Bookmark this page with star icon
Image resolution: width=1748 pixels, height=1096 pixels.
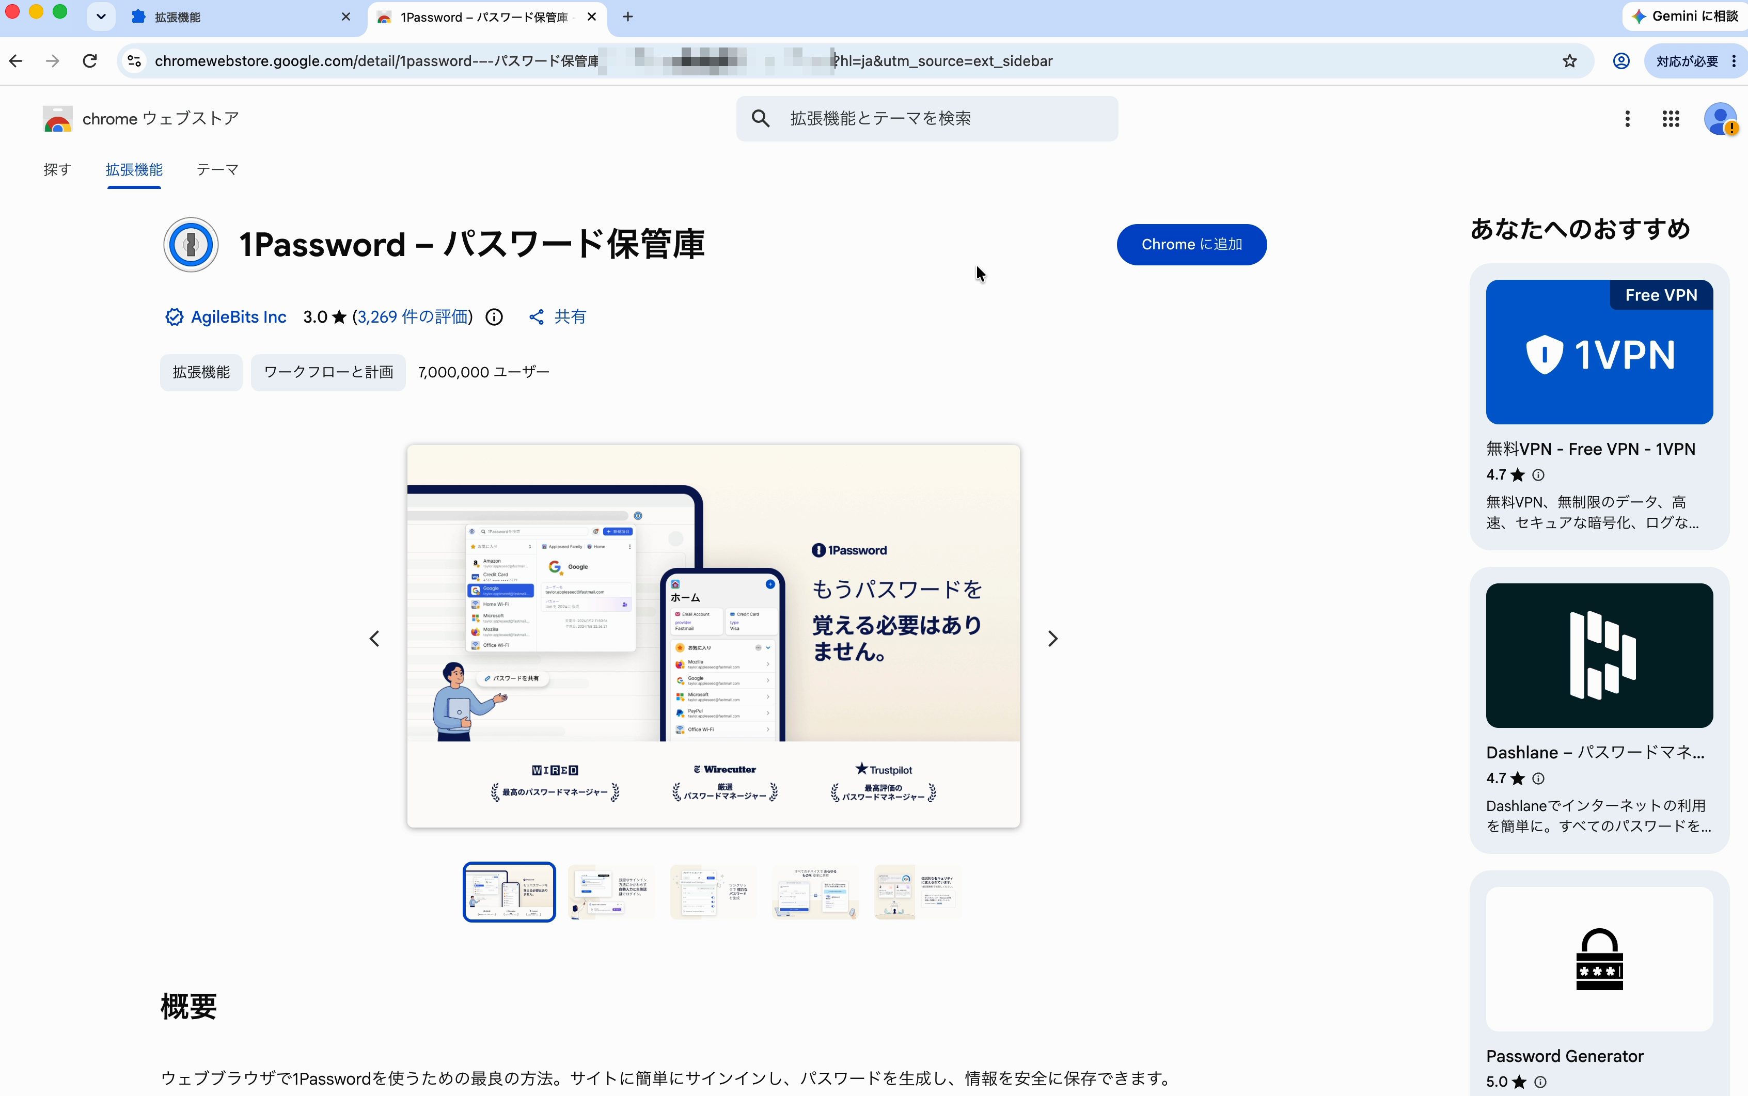tap(1570, 61)
